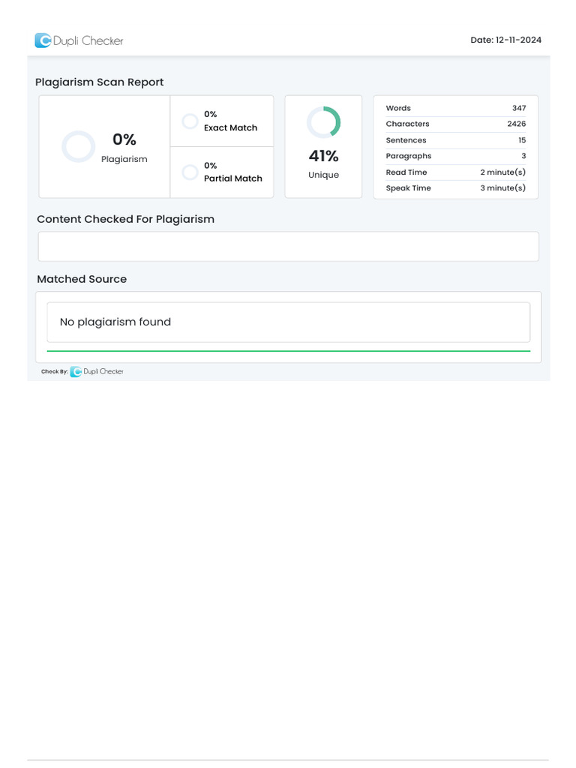Click the Read Time 2 minute(s) value
576x768 pixels.
[503, 172]
